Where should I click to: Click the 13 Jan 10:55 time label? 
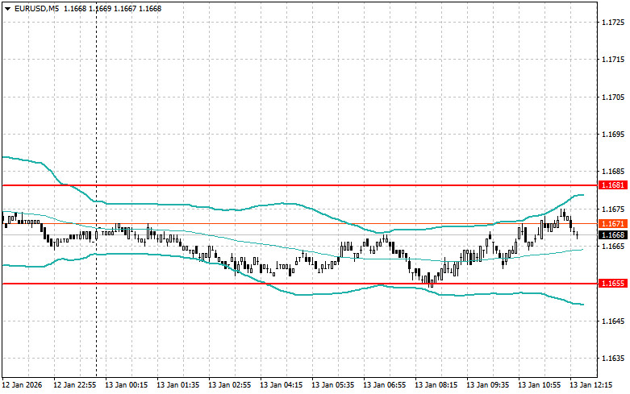[x=539, y=385]
